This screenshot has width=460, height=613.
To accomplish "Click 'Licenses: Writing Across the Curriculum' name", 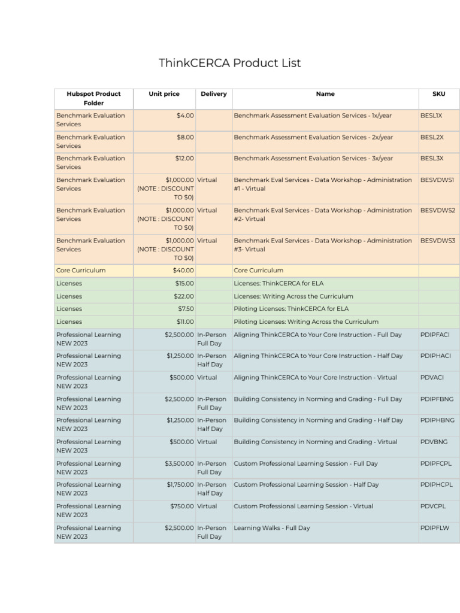I will point(293,296).
